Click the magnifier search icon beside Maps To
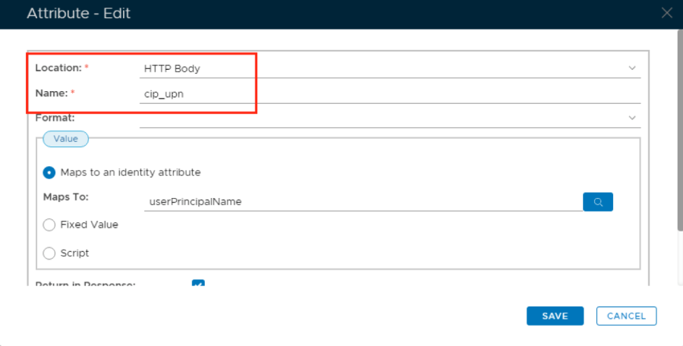Viewport: 683px width, 346px height. [598, 202]
